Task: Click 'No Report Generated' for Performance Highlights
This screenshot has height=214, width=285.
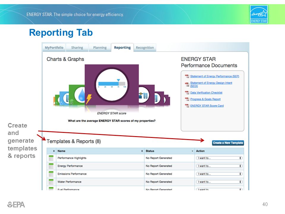Action: pos(159,158)
